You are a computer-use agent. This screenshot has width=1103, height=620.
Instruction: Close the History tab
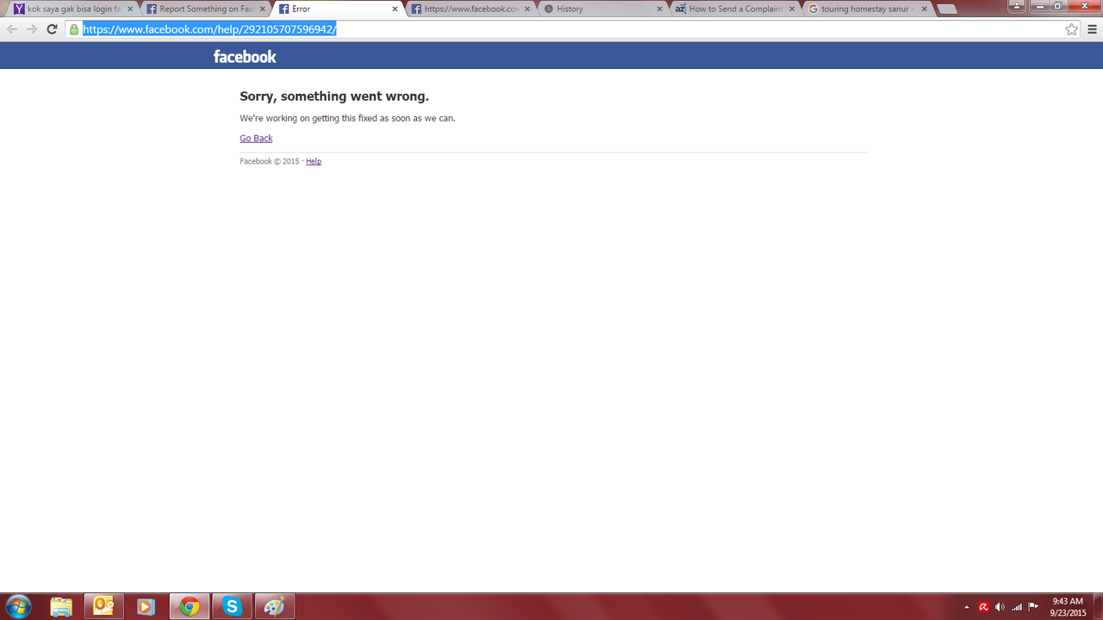660,9
